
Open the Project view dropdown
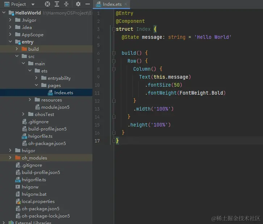pyautogui.click(x=33, y=4)
